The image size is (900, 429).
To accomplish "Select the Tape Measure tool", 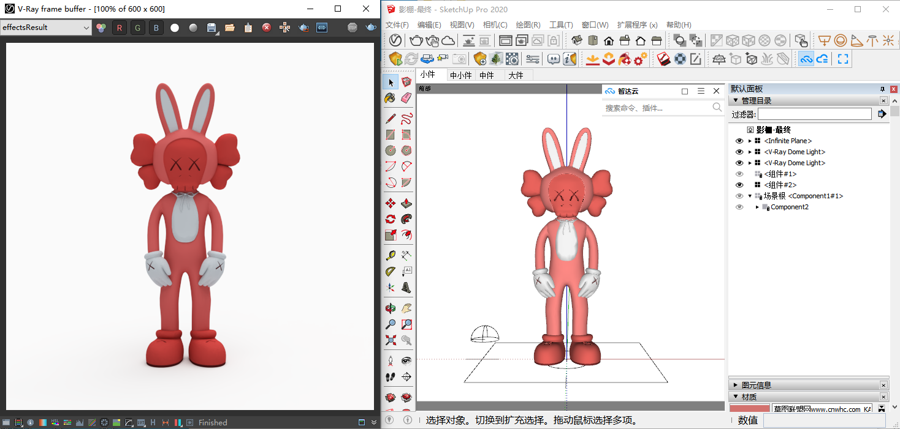I will click(x=390, y=255).
